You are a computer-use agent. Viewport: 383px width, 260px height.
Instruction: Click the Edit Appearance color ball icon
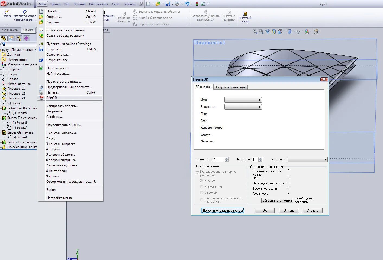tap(307, 32)
